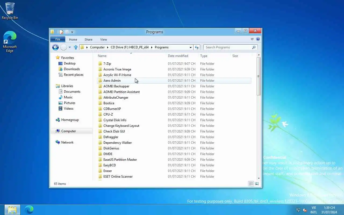Image resolution: width=344 pixels, height=215 pixels.
Task: Click Favorites star icon in sidebar
Action: 58,58
